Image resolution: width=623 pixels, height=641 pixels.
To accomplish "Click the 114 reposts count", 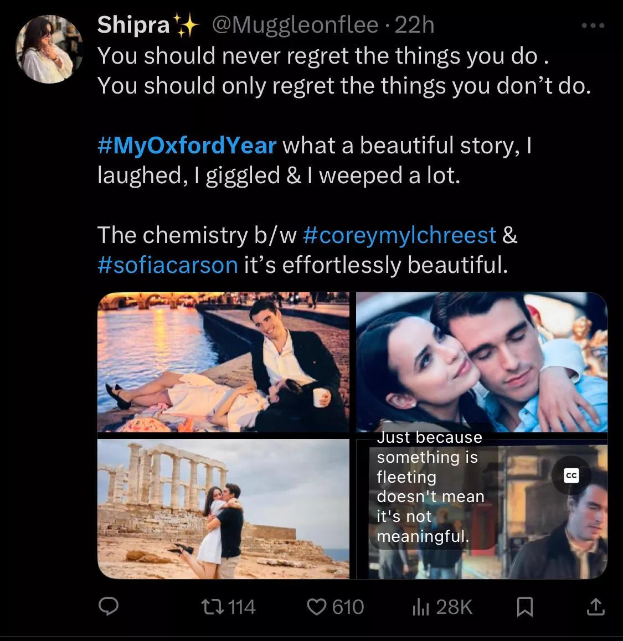I will (x=241, y=607).
